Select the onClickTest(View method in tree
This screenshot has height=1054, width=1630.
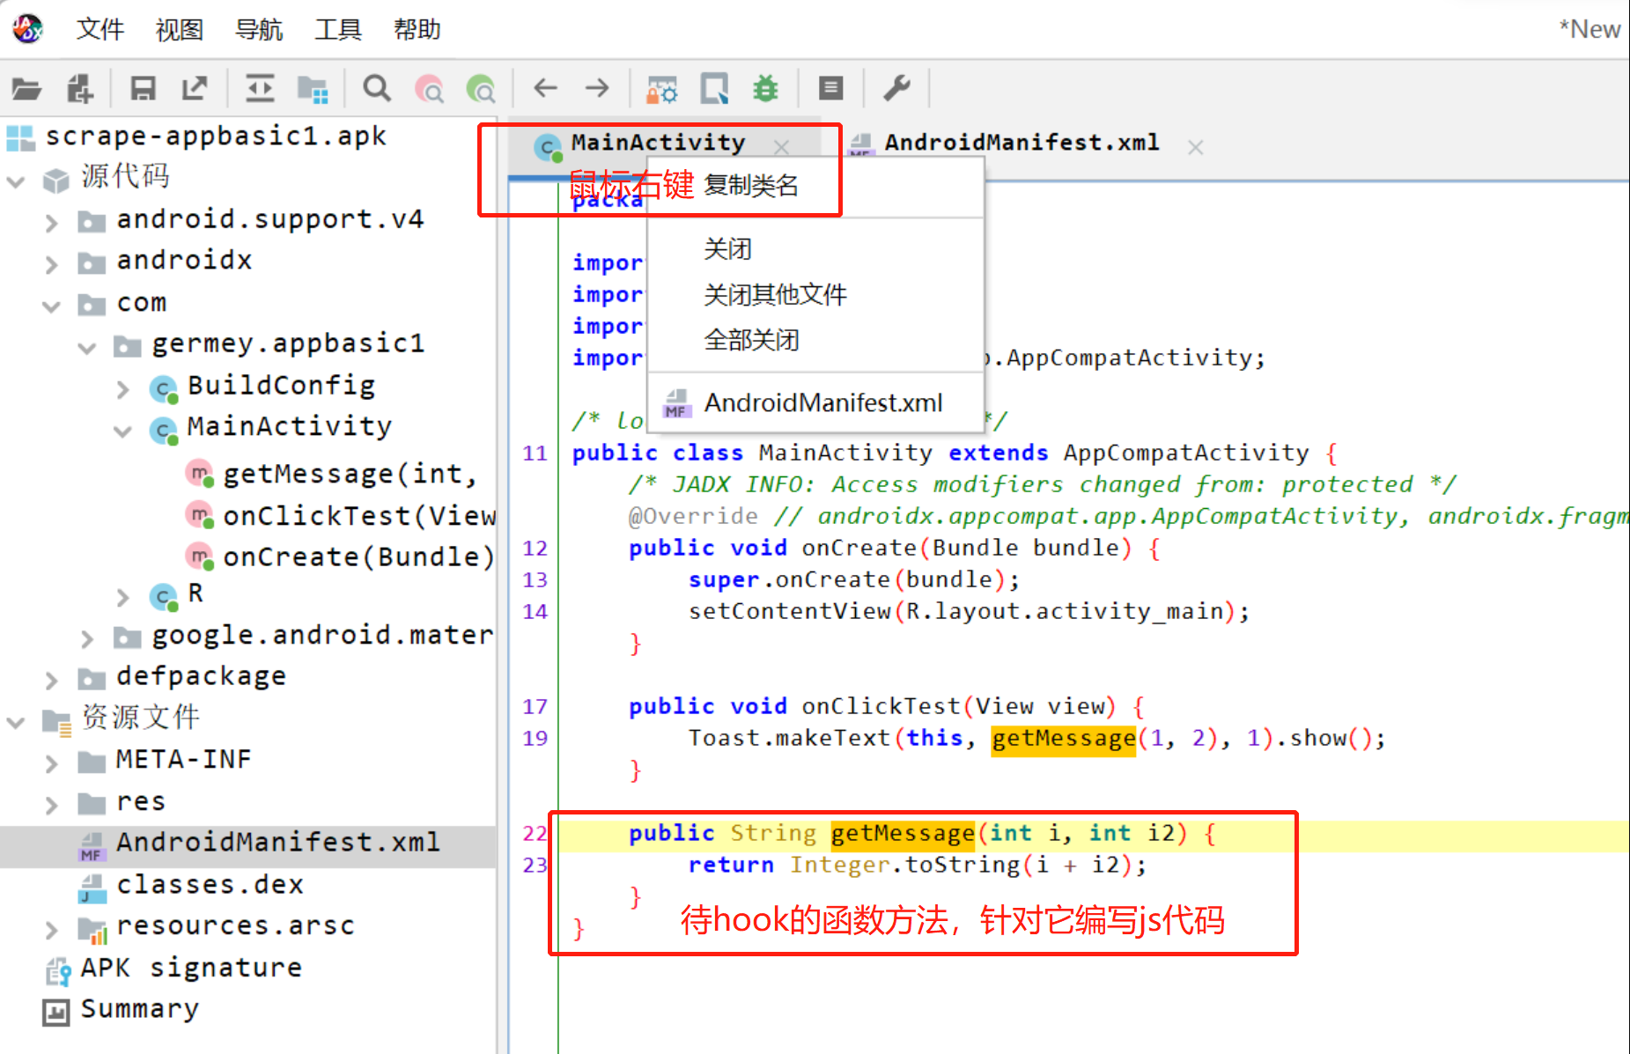tap(359, 516)
